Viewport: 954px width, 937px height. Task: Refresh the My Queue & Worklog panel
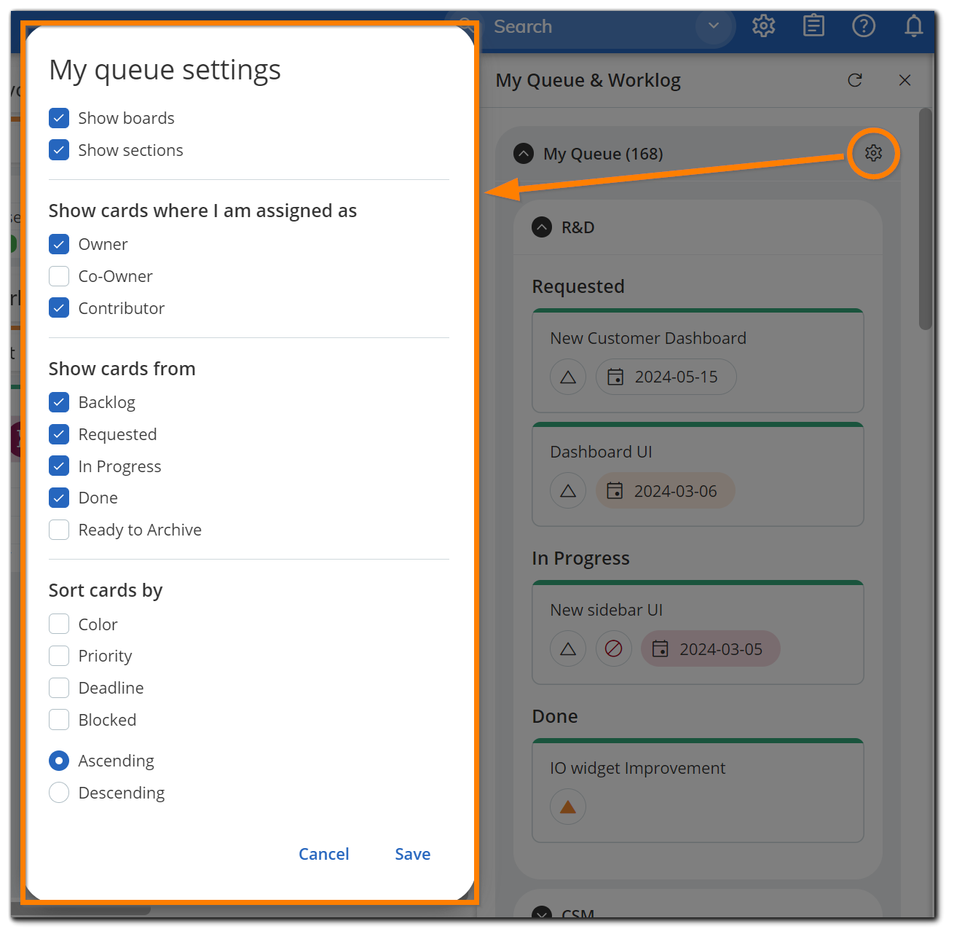(x=855, y=80)
